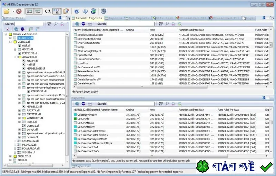Switch to the Fwd Exports tab
This screenshot has height=176, width=276.
pyautogui.click(x=137, y=18)
